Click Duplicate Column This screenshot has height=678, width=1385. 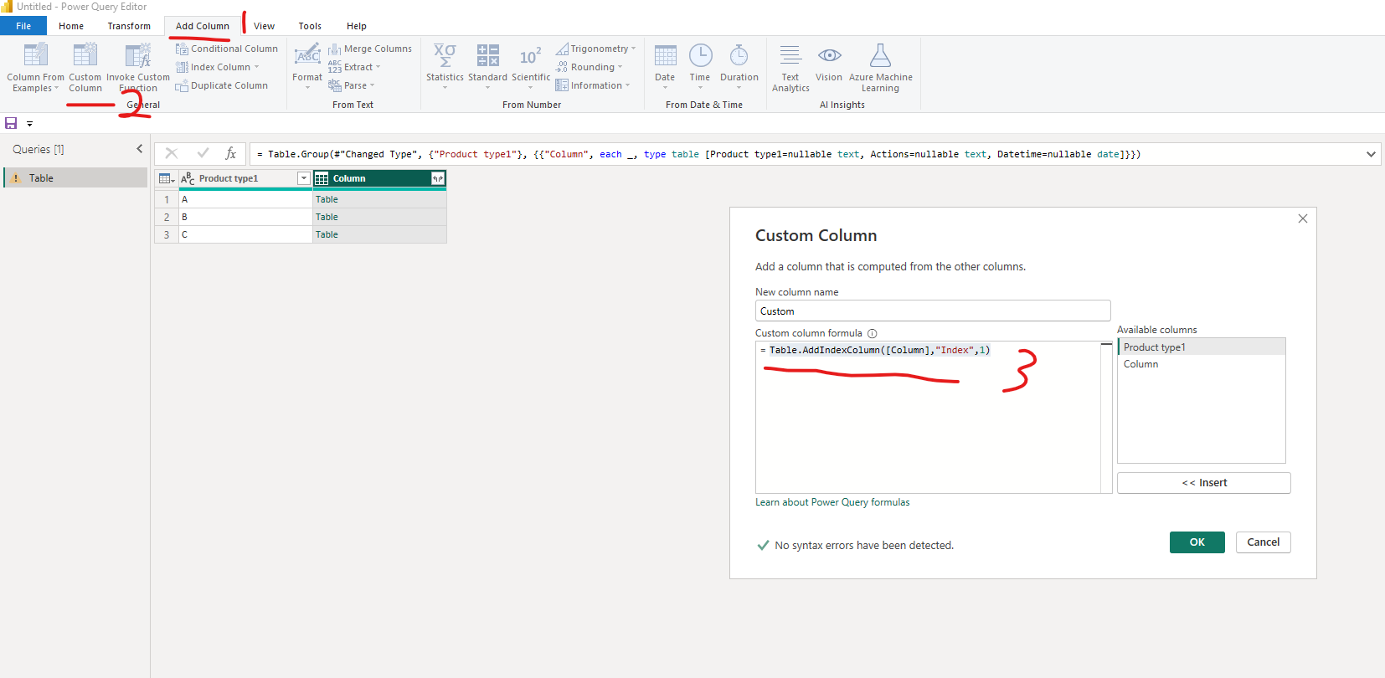pyautogui.click(x=221, y=85)
